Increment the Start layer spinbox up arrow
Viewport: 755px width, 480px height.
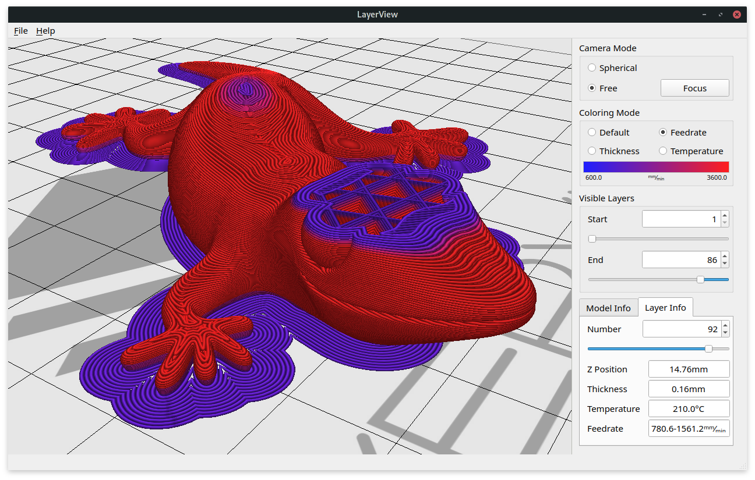tap(725, 215)
